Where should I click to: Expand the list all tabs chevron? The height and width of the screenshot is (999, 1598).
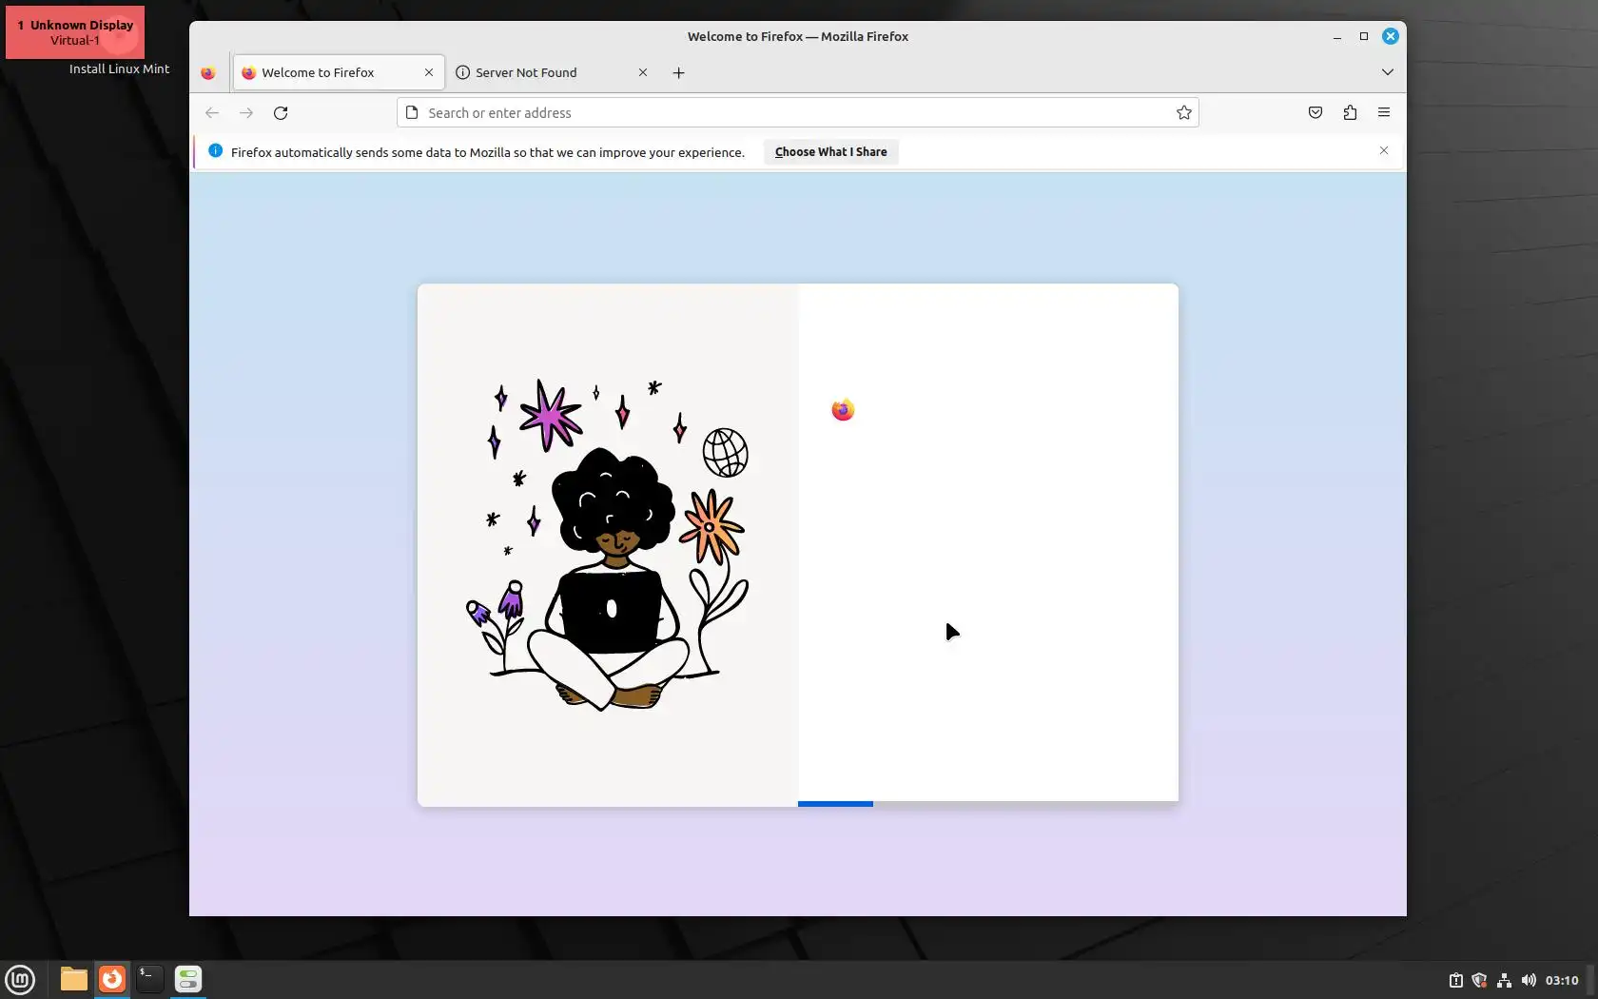point(1388,72)
